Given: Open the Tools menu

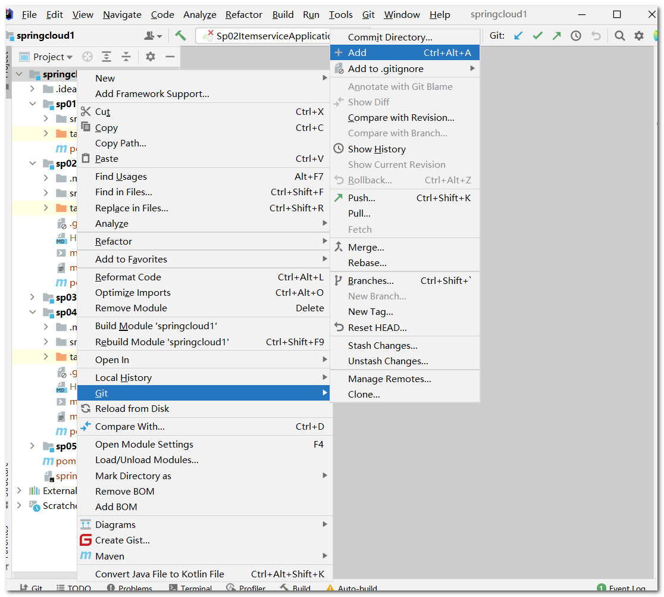Looking at the screenshot, I should 340,15.
